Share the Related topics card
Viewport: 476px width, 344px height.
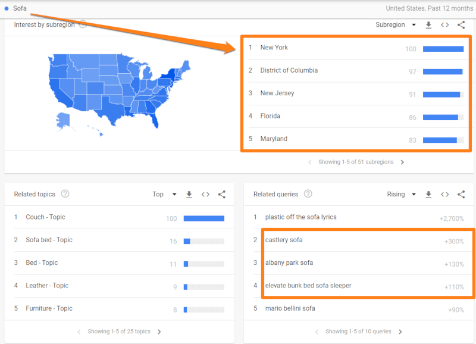click(x=221, y=194)
